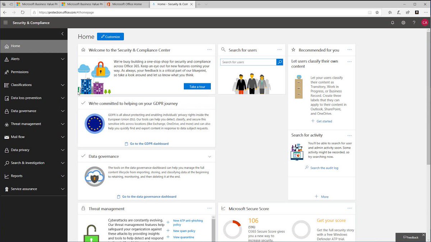
Task: Open the settings gear in header
Action: coord(403,23)
